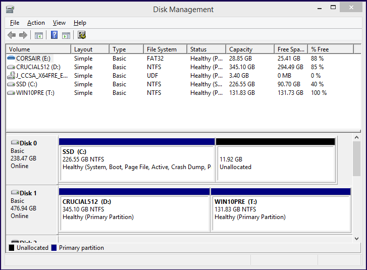The width and height of the screenshot is (367, 270).
Task: Click the Forward arrow toolbar icon
Action: tap(23, 35)
